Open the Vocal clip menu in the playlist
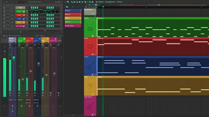 (99, 38)
